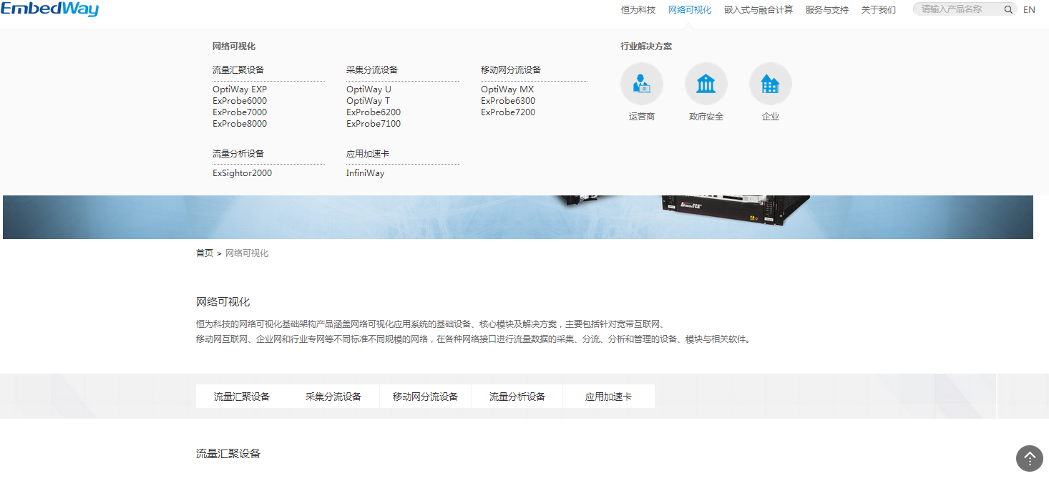Open the 企业 enterprise icon

tap(771, 84)
